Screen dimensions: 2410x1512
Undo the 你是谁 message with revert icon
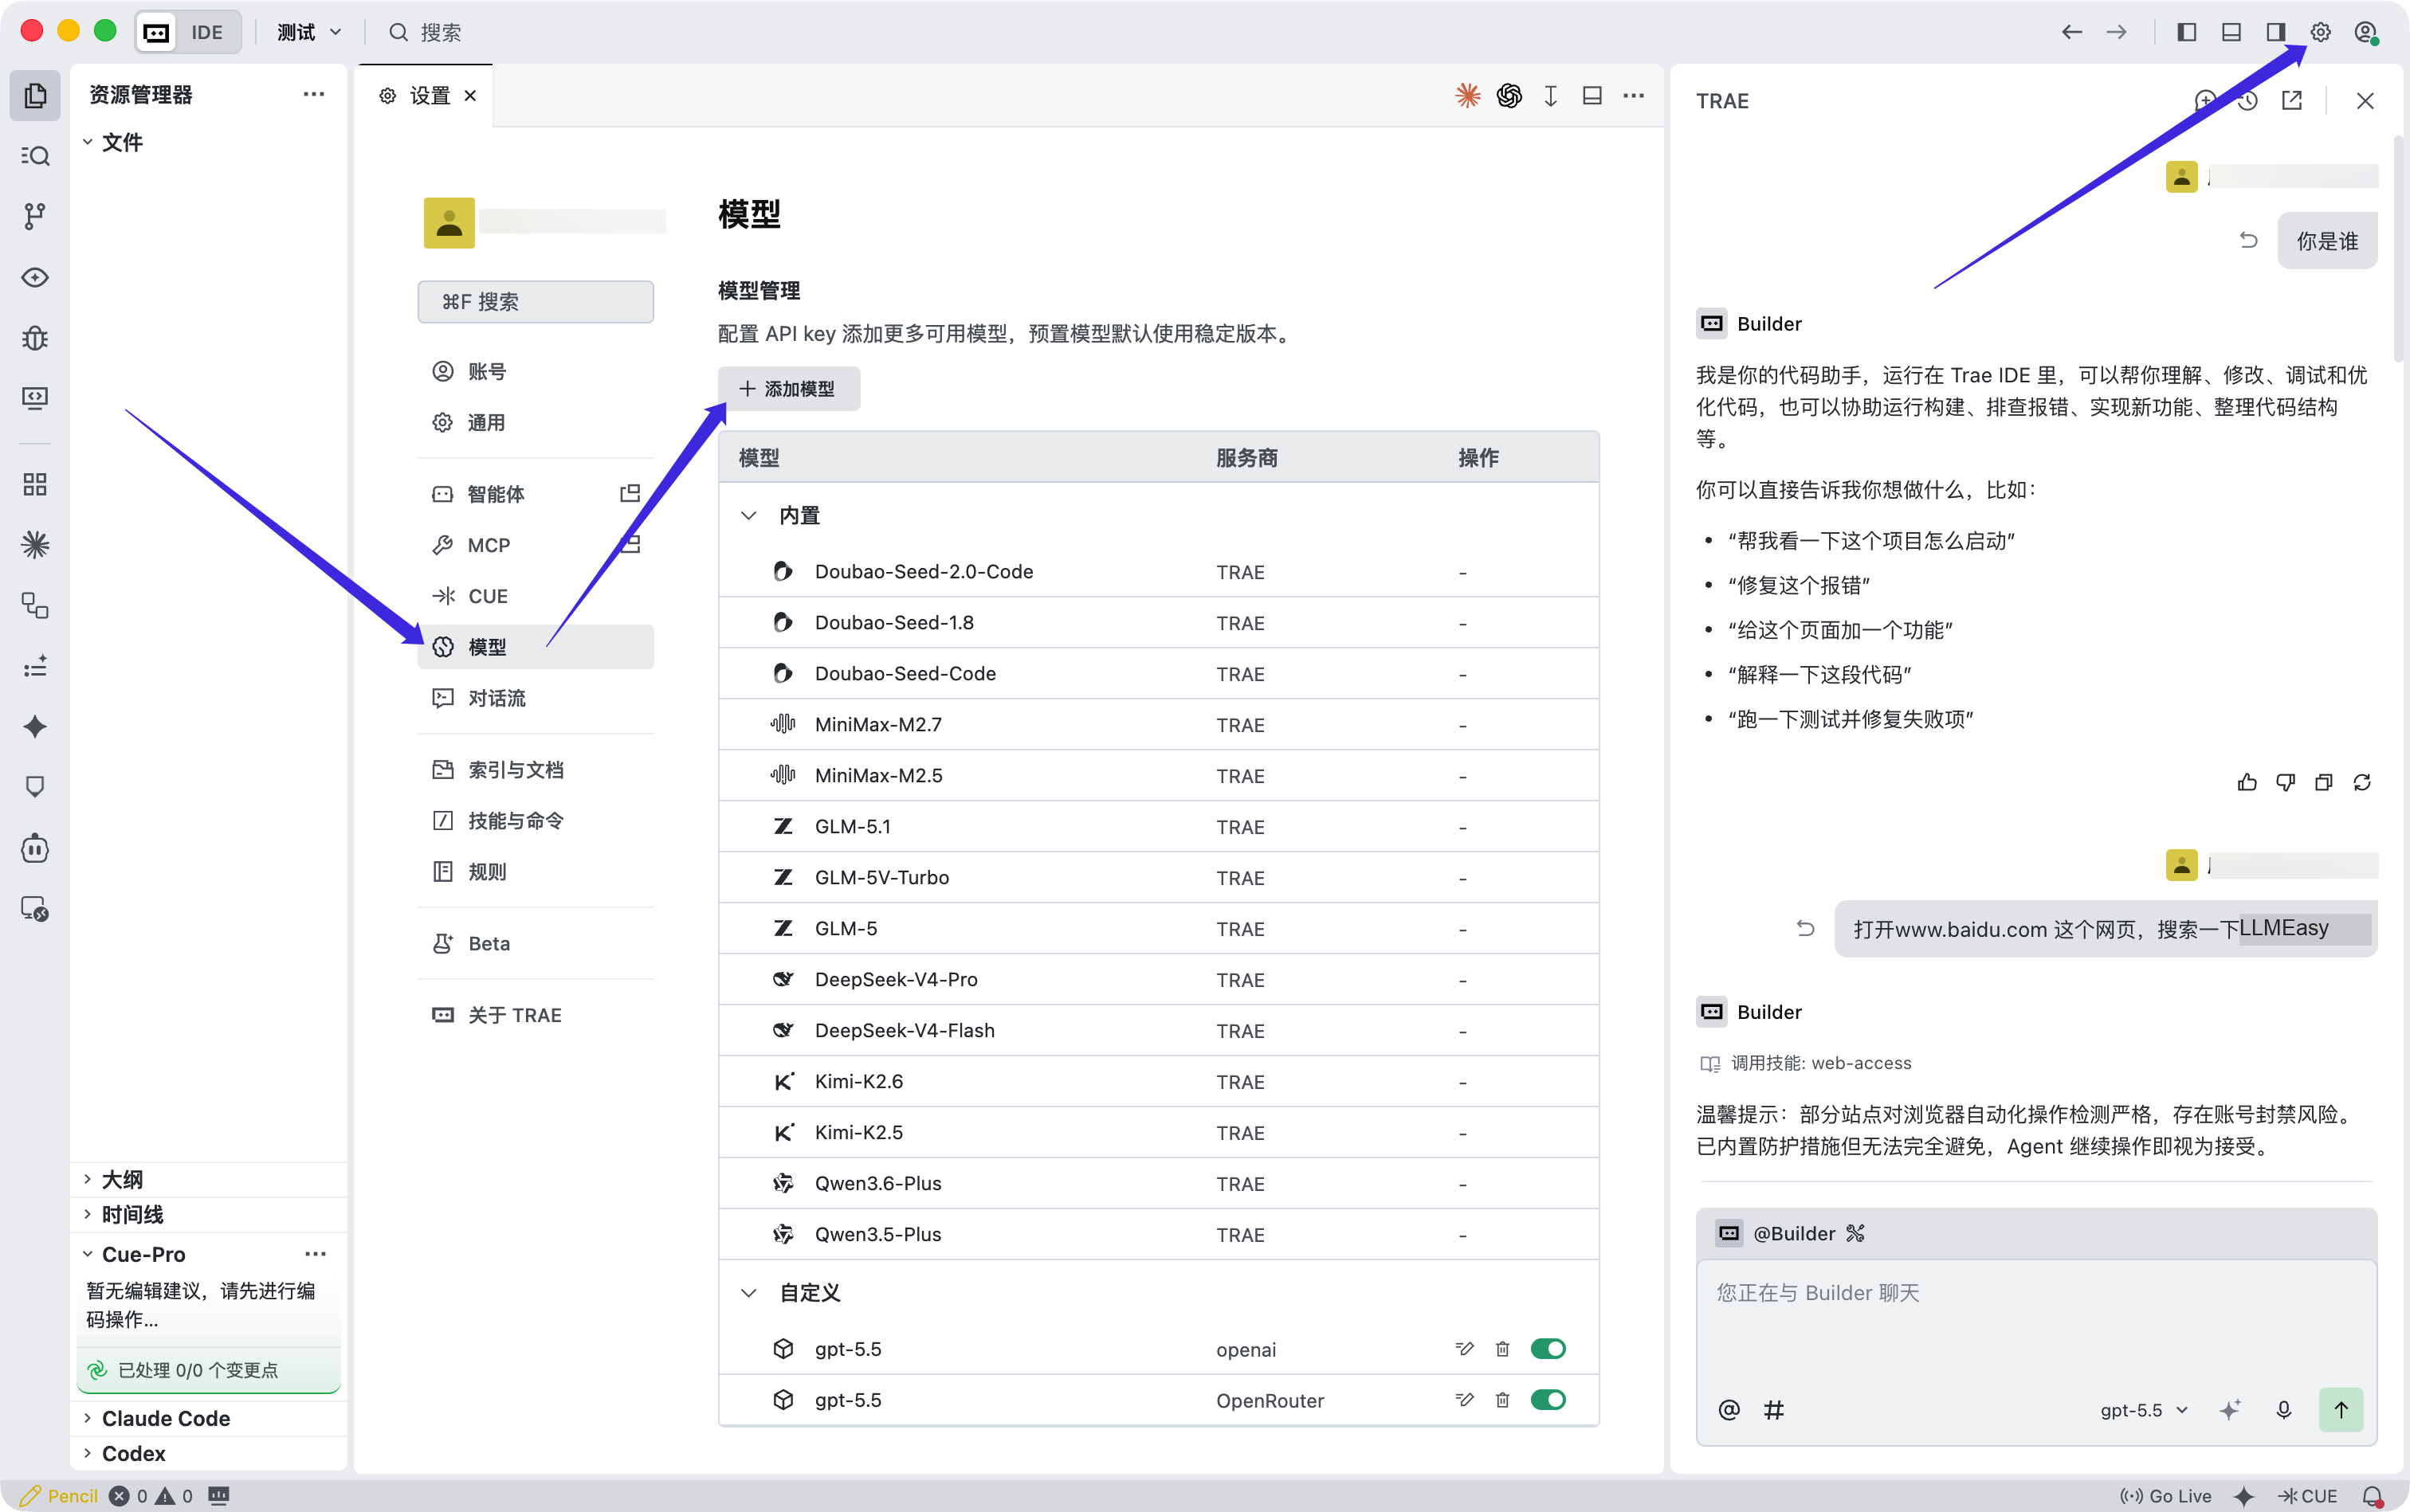click(2248, 240)
